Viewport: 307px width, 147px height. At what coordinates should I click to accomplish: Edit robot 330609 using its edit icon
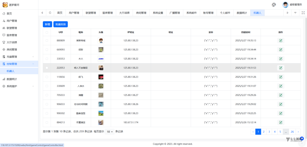point(281,86)
